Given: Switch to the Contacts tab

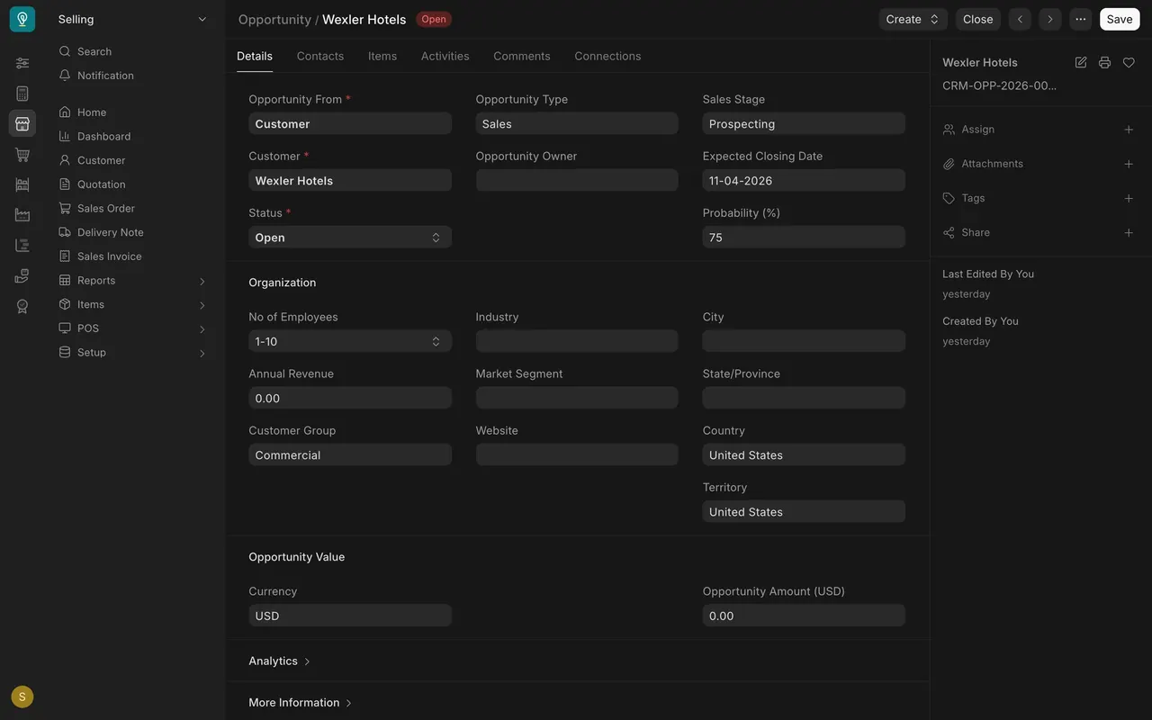Looking at the screenshot, I should (320, 56).
